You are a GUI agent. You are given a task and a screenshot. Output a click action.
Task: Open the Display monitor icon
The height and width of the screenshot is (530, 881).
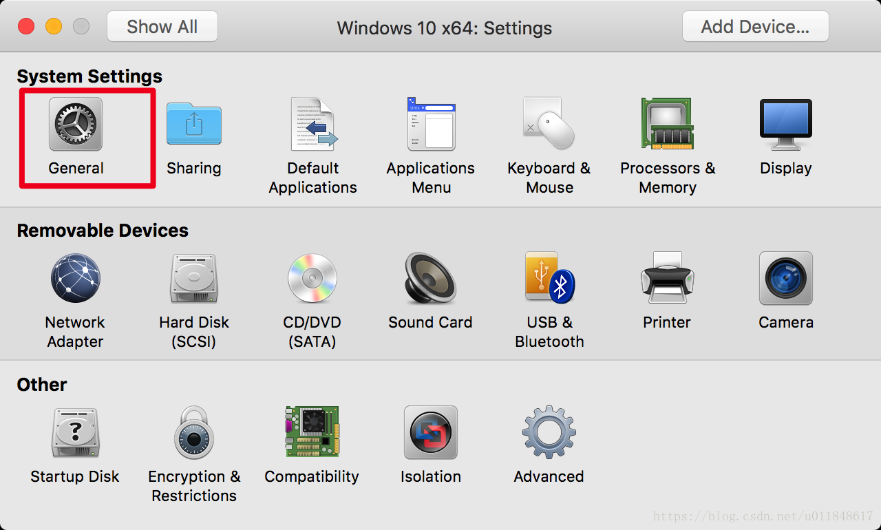click(x=786, y=124)
